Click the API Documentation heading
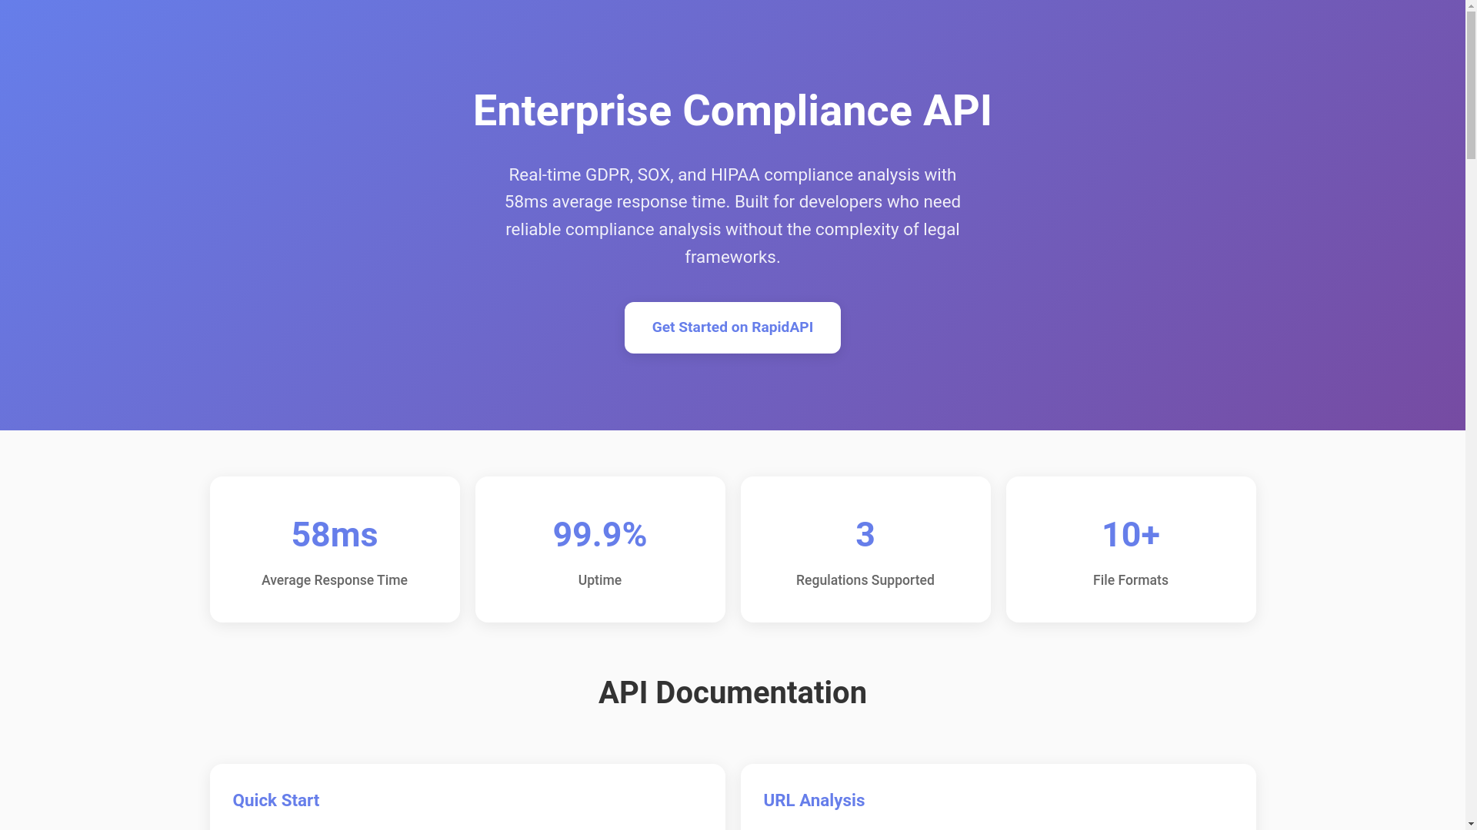1477x830 pixels. [732, 693]
